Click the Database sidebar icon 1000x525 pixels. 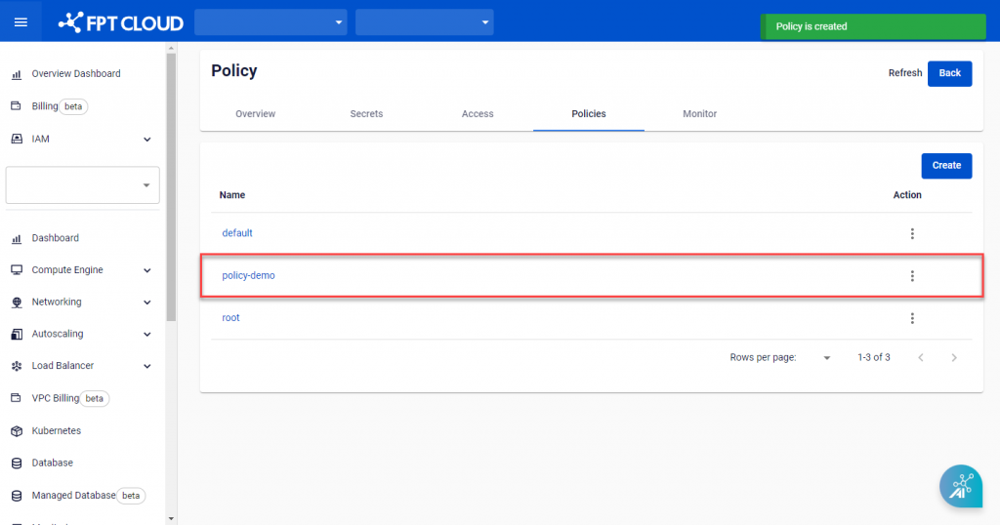click(x=16, y=464)
